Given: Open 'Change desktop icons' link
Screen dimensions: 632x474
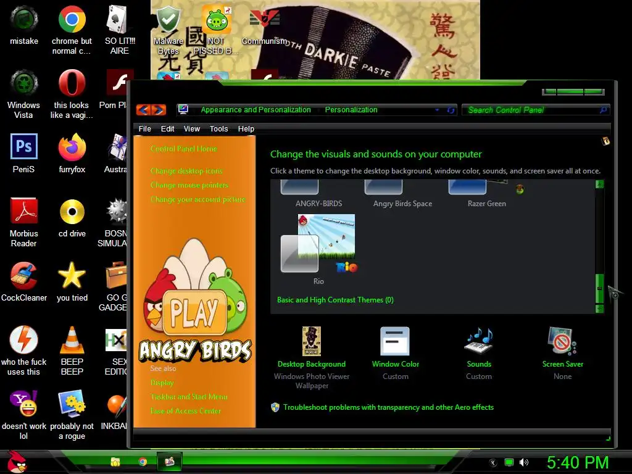Looking at the screenshot, I should pos(186,171).
